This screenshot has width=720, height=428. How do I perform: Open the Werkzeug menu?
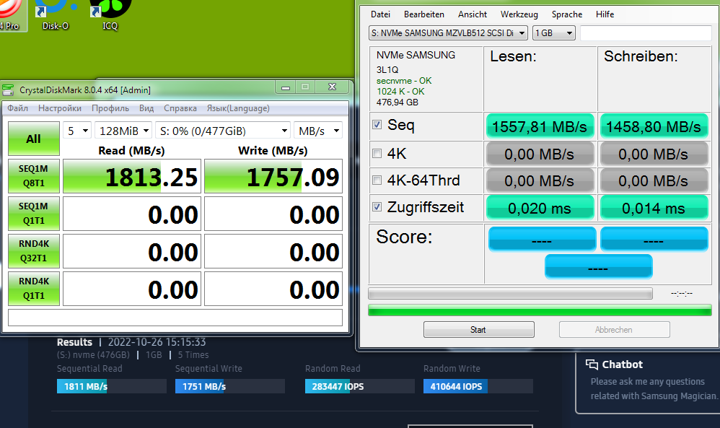click(x=519, y=14)
